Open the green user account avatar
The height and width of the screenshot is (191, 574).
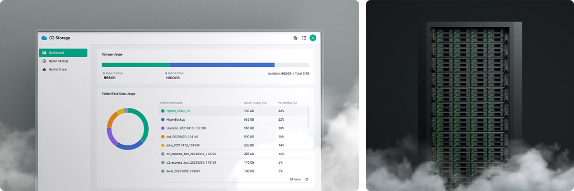[x=313, y=38]
